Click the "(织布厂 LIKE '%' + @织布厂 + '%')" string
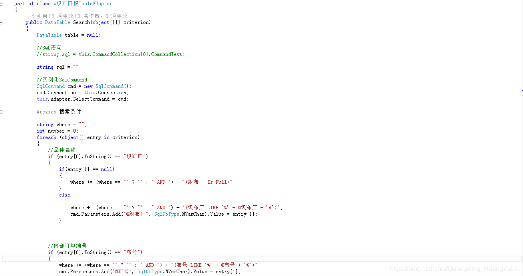This screenshot has height=276, width=523. pos(231,208)
